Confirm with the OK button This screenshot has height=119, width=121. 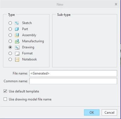point(92,112)
